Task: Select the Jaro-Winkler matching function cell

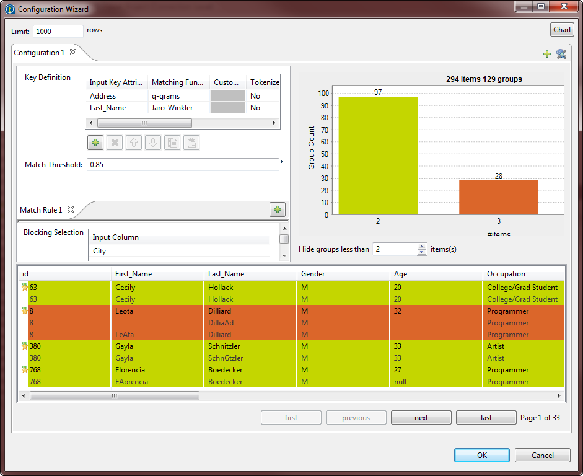Action: [178, 108]
